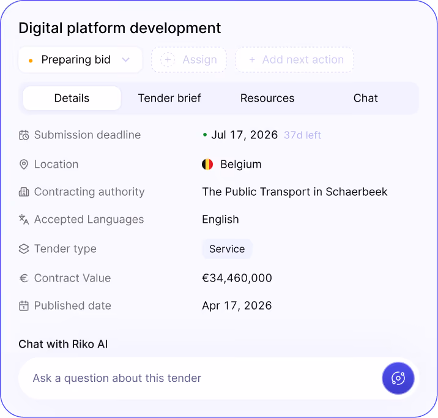Click the location pin icon
The width and height of the screenshot is (438, 418).
tap(24, 164)
